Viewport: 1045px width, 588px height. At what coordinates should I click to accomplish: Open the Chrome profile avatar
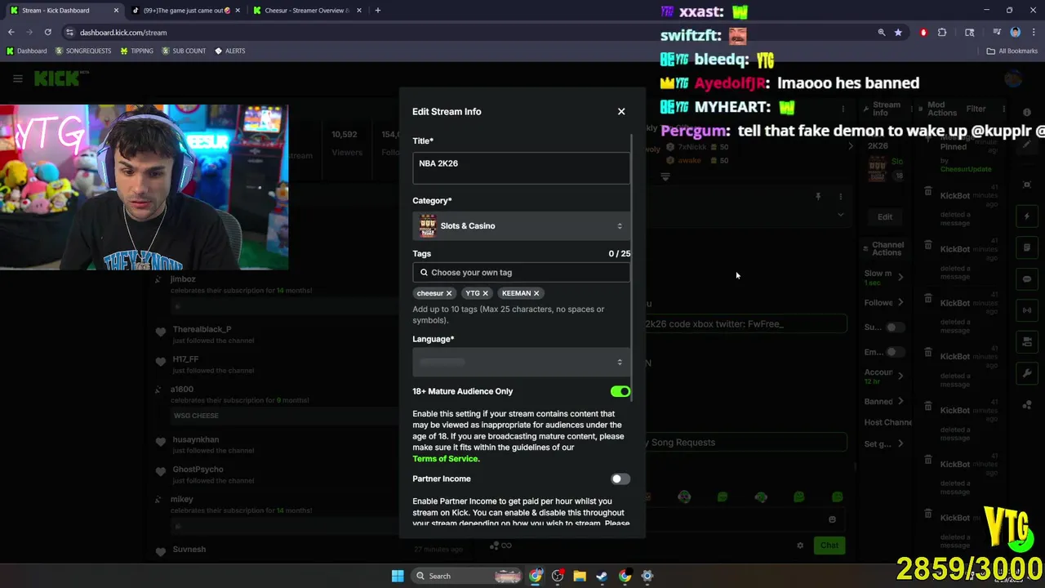(x=1015, y=33)
